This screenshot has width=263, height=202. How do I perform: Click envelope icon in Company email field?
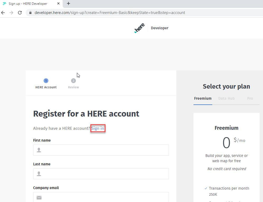coord(39,198)
